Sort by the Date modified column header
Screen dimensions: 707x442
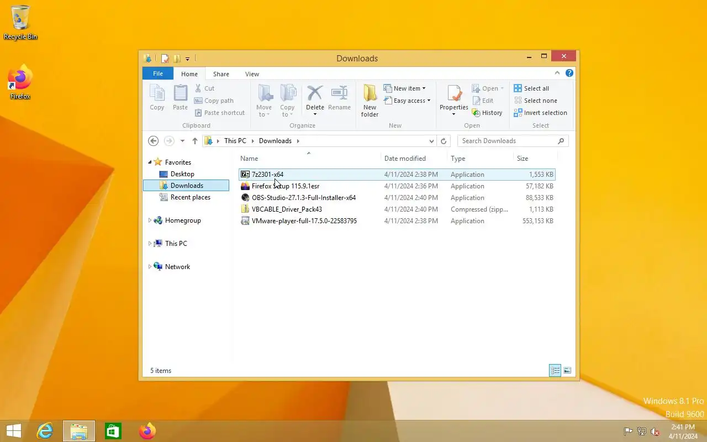coord(414,158)
